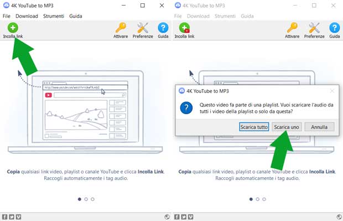Screen dimensions: 343x221
Task: Click globe icon in right window status bar
Action: click(x=339, y=217)
